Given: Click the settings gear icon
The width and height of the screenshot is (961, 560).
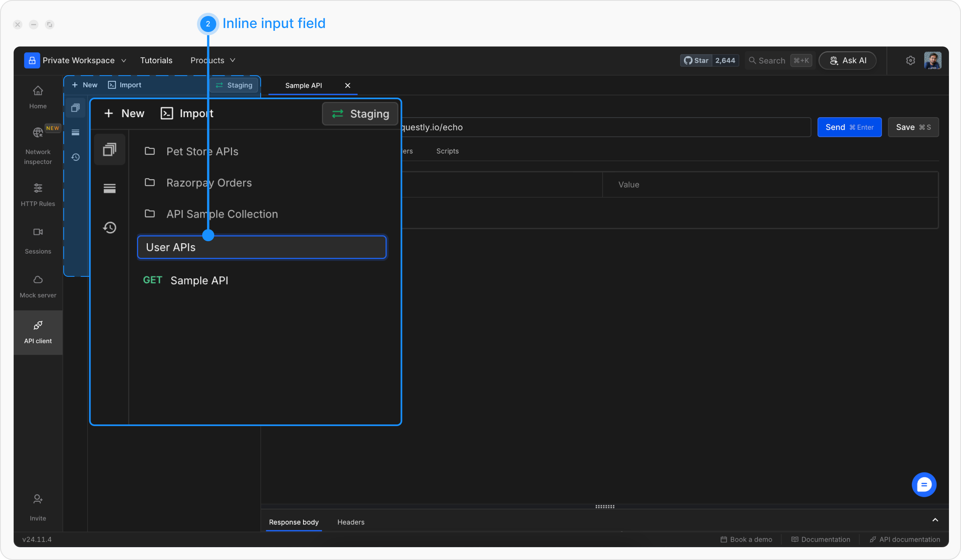Looking at the screenshot, I should [910, 60].
